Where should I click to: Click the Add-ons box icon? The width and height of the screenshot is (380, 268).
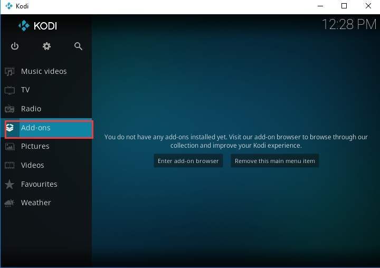point(9,128)
